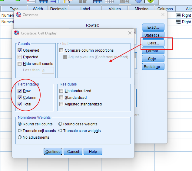Choose the No adjustments radio button
The height and width of the screenshot is (171, 192).
[20, 137]
